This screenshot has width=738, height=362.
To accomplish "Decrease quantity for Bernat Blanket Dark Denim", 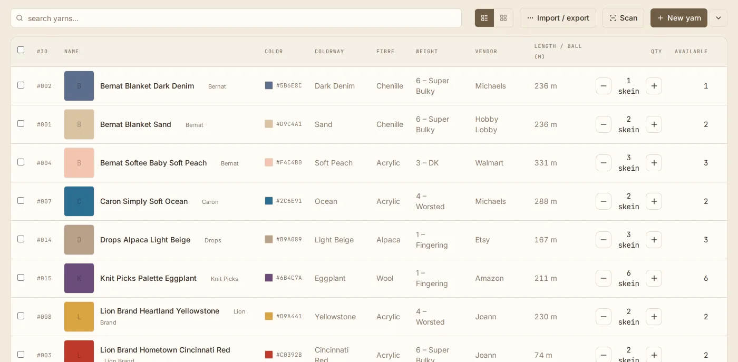I will pyautogui.click(x=604, y=86).
